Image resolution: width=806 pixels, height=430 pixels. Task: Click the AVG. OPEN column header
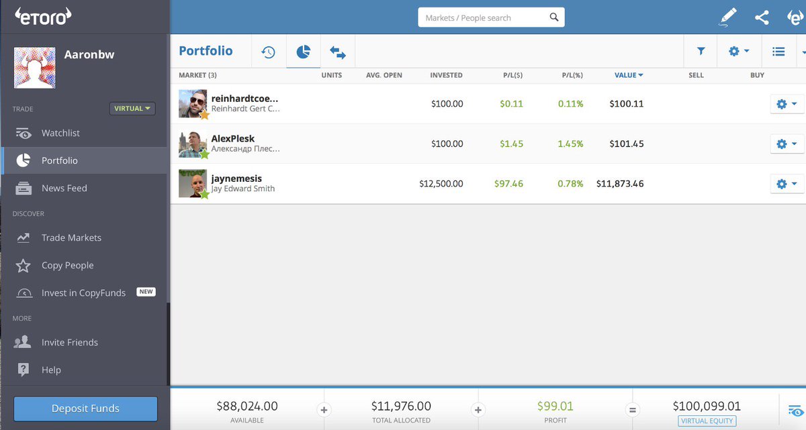(384, 75)
